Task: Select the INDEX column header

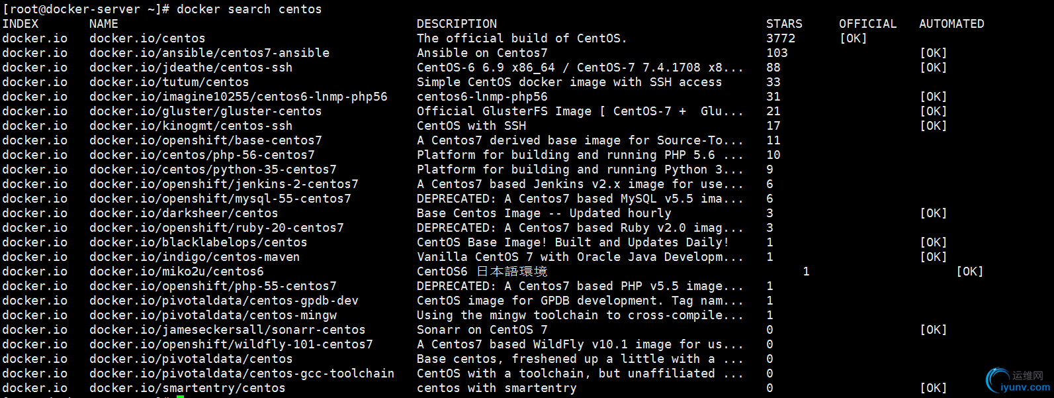Action: pyautogui.click(x=21, y=24)
